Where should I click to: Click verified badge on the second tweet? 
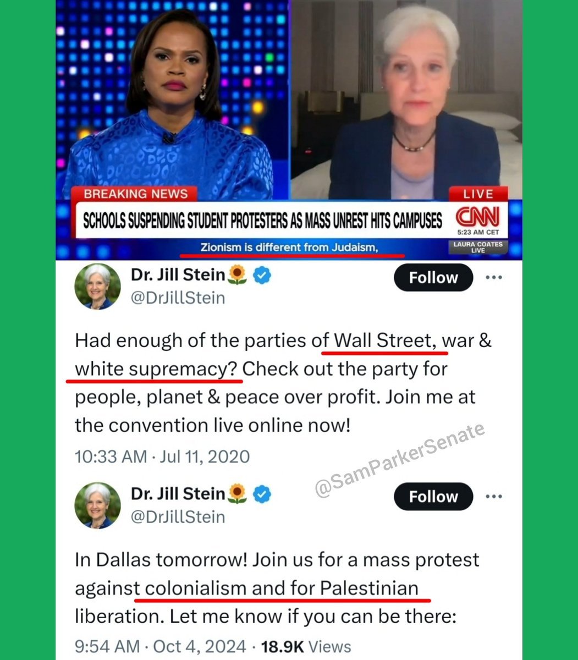click(x=262, y=495)
